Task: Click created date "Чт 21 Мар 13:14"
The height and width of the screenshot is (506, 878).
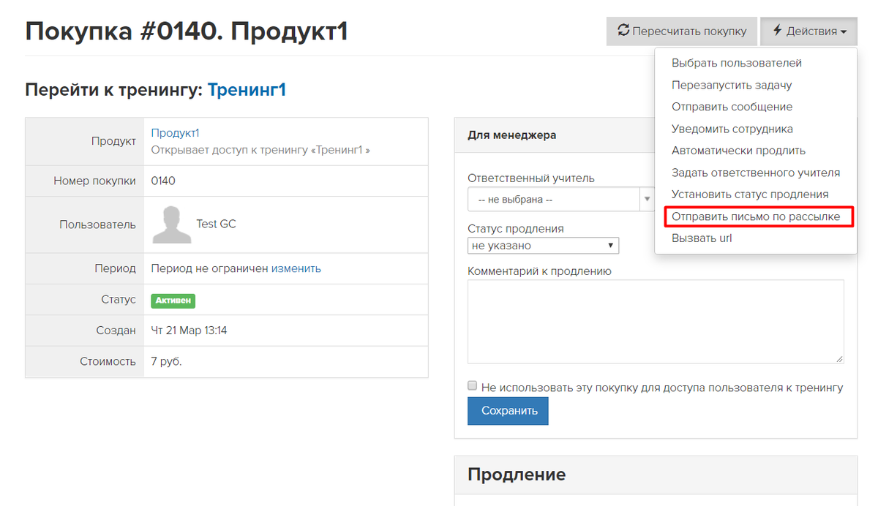Action: tap(189, 331)
